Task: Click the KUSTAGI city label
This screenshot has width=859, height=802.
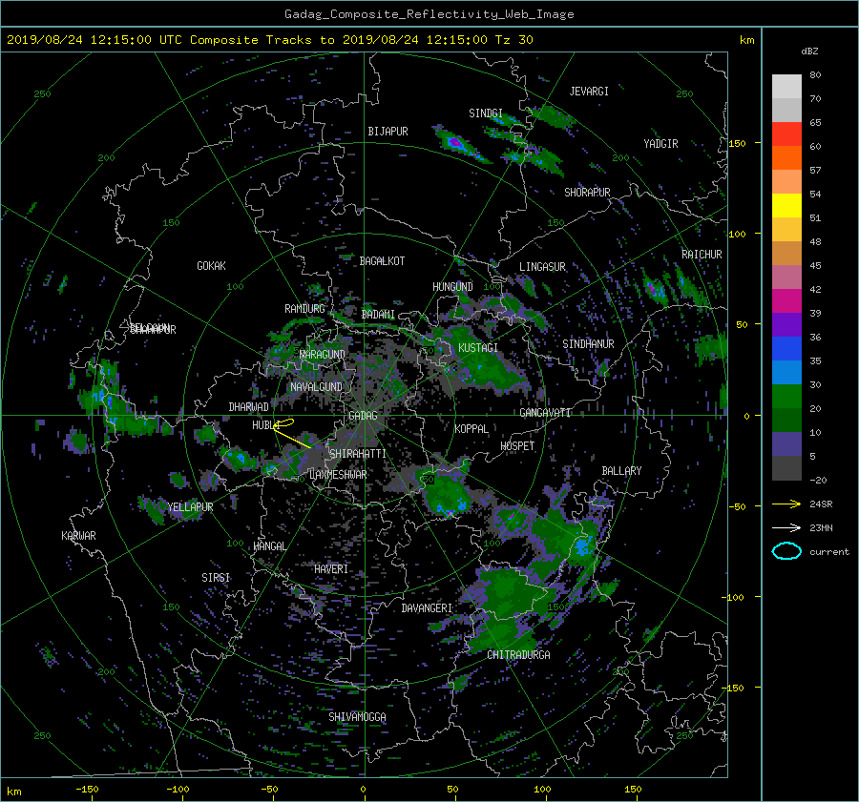Action: click(478, 348)
